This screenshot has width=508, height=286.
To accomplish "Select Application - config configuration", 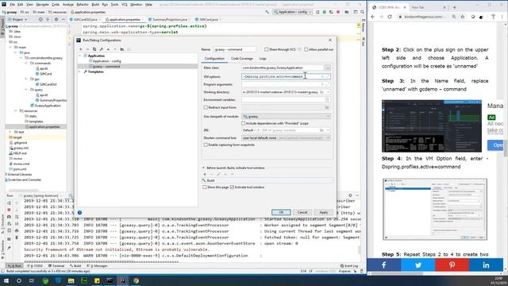I will (106, 61).
